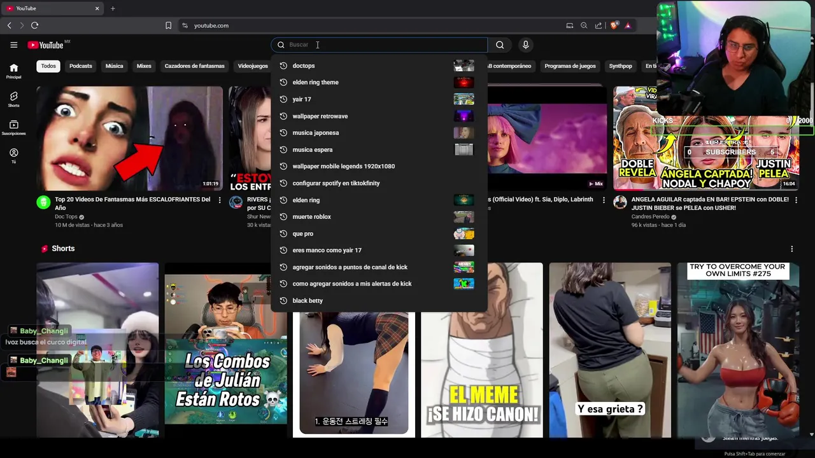Open the YouTube hamburger guide menu

(x=13, y=45)
